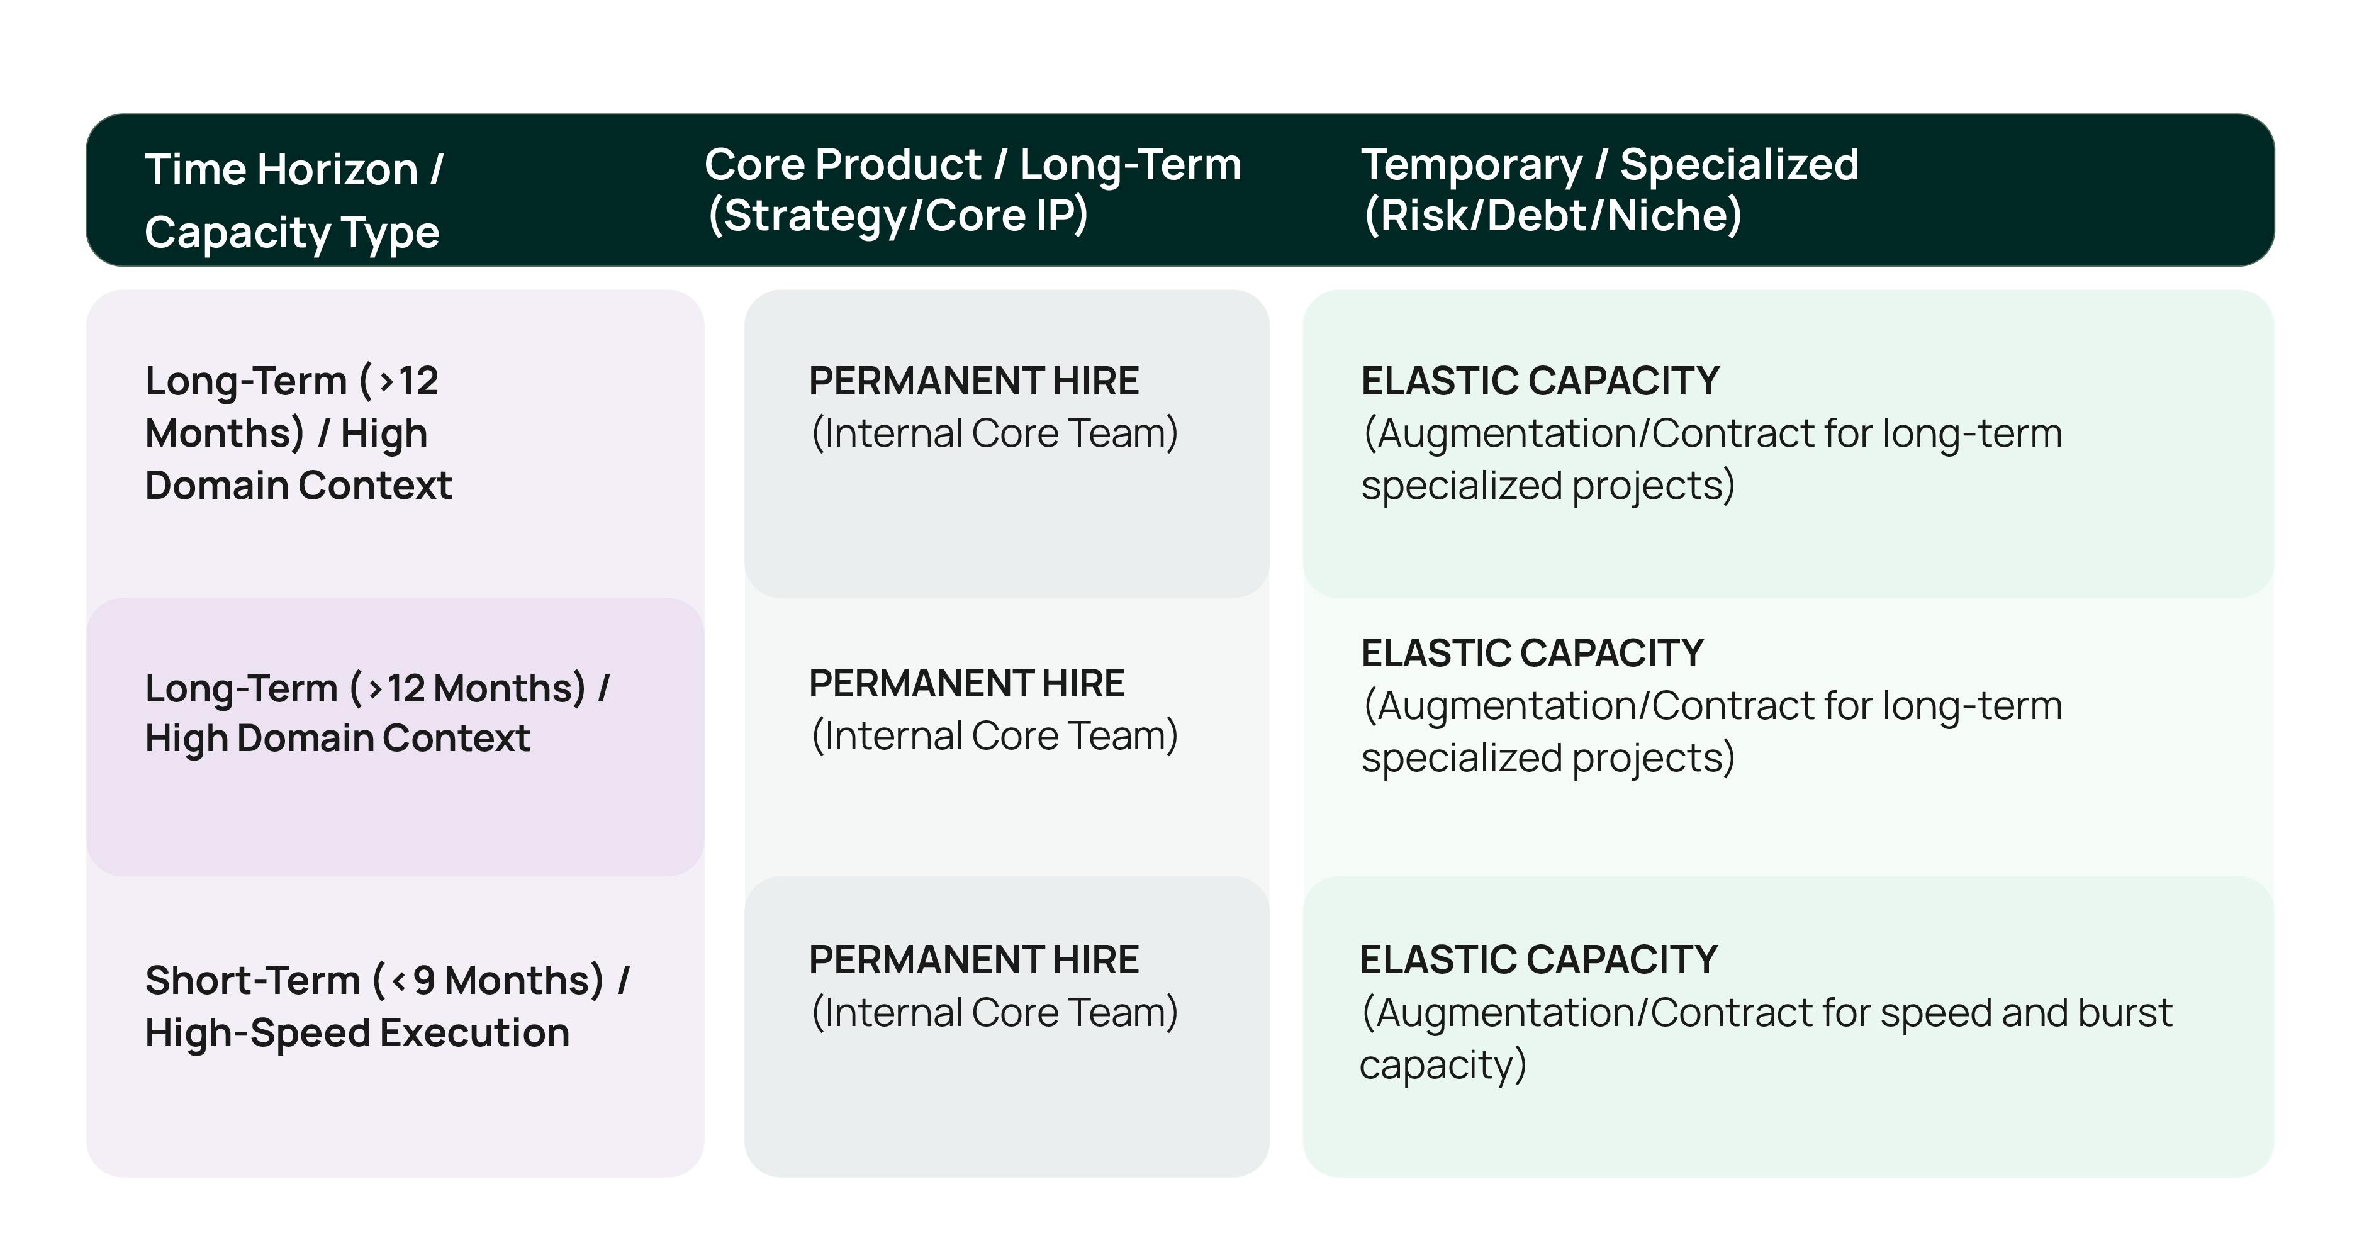Select the "Temporary / Specialized" column header
The width and height of the screenshot is (2357, 1233).
(1610, 165)
